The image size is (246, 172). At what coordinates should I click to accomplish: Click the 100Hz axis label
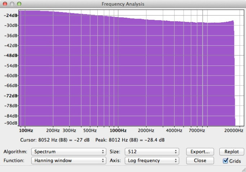point(26,131)
